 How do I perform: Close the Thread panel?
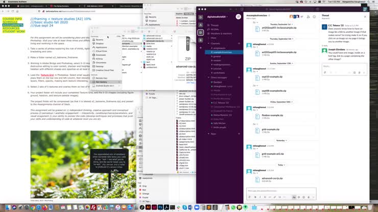[x=365, y=16]
